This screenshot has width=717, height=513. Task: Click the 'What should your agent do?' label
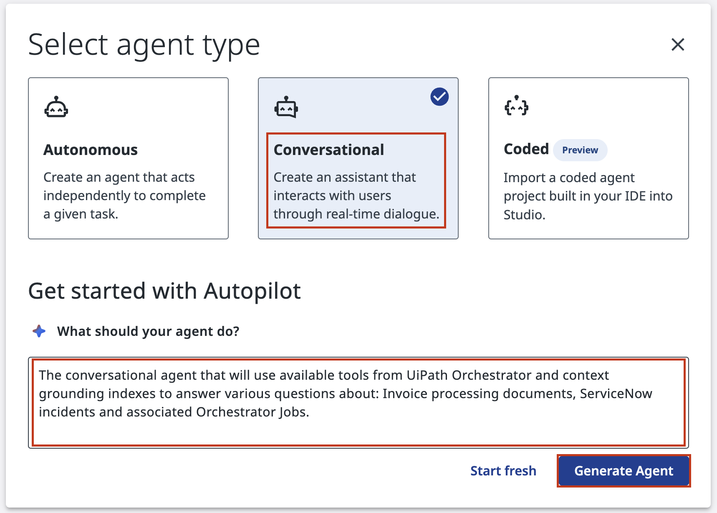pyautogui.click(x=148, y=331)
